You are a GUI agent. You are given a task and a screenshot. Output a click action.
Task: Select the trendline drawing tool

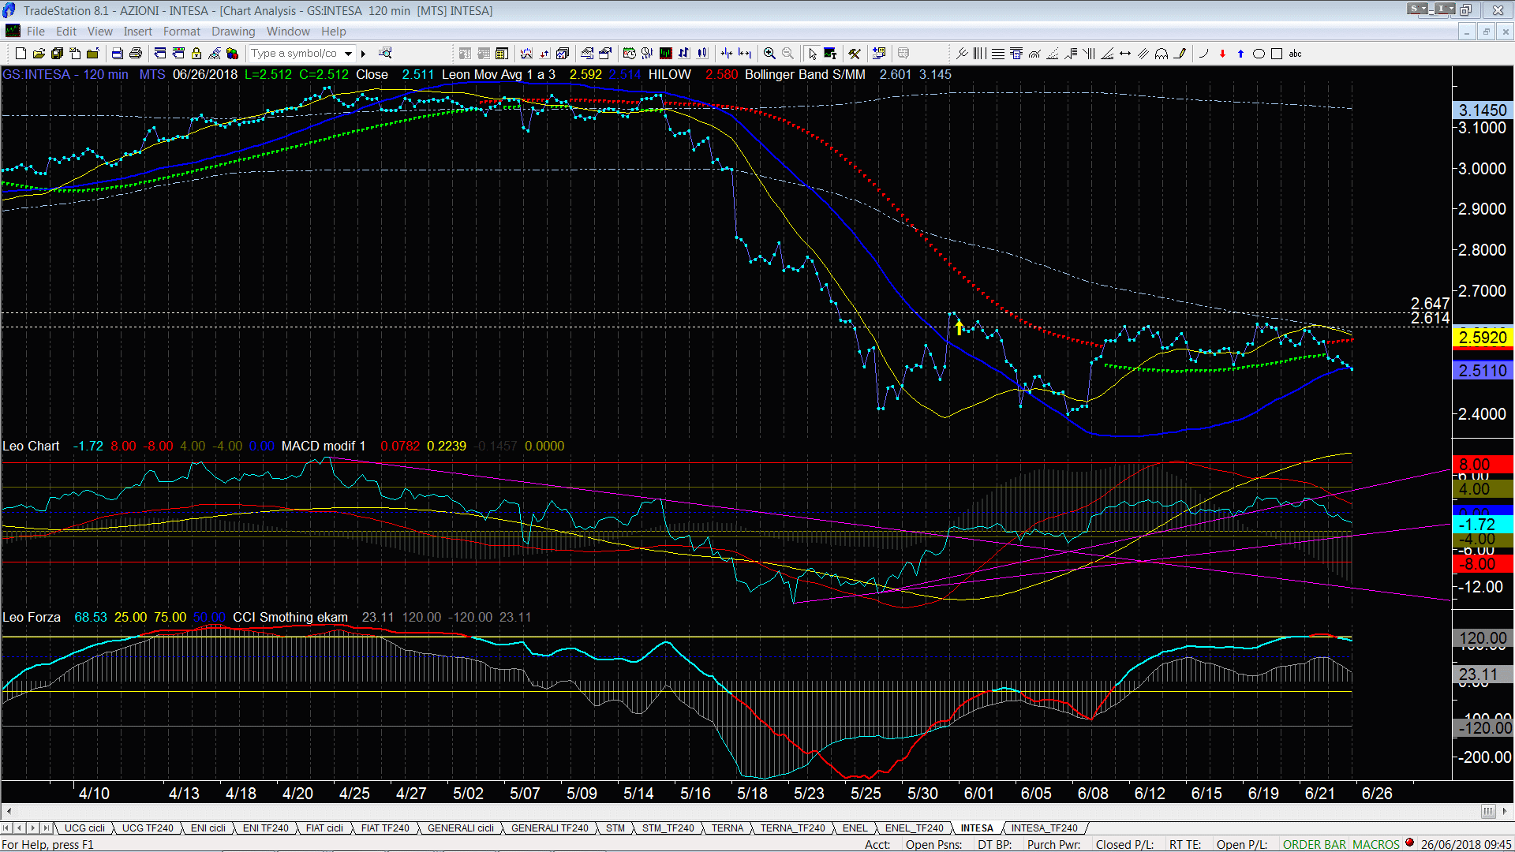[962, 54]
